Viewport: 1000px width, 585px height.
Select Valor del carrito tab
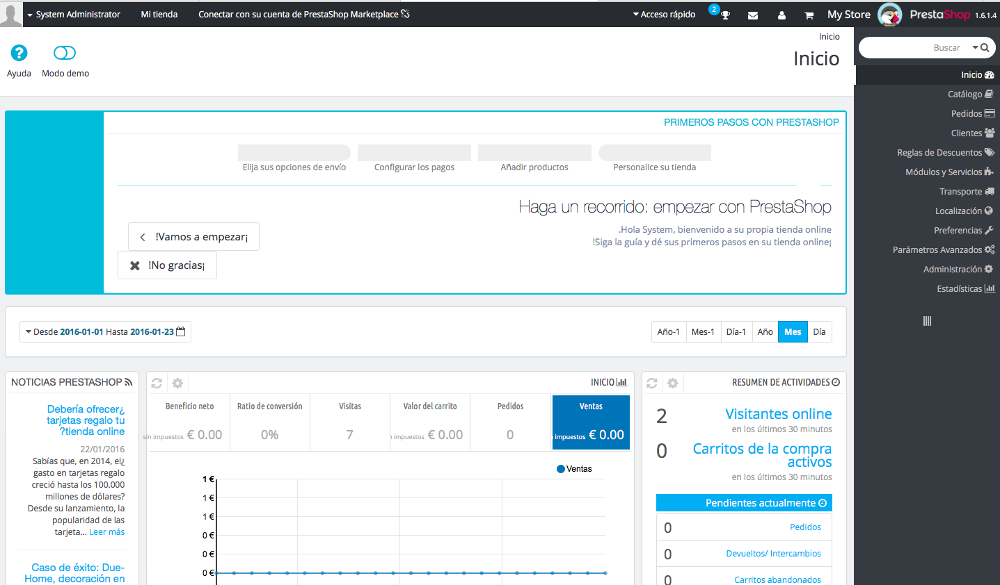(x=430, y=422)
